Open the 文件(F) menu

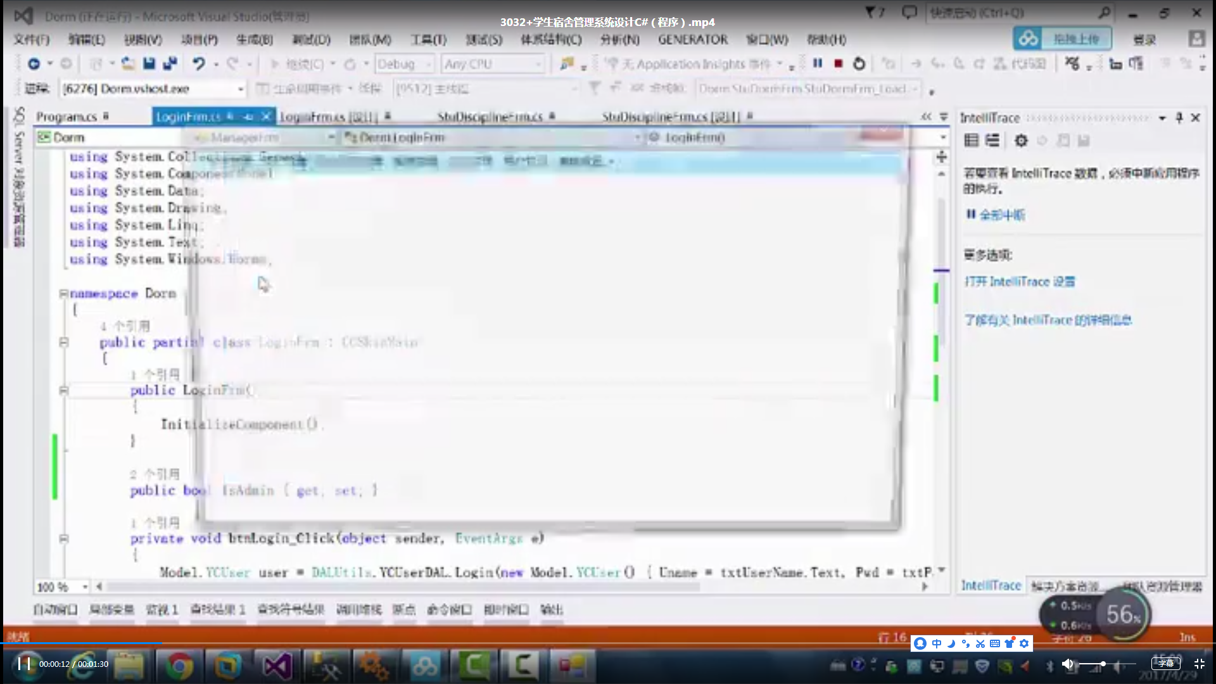pyautogui.click(x=32, y=39)
